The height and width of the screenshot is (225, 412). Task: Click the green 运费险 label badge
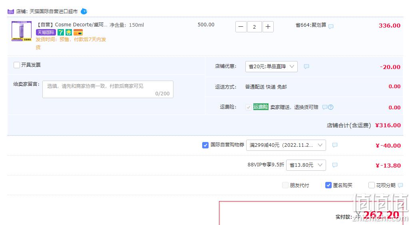click(261, 107)
